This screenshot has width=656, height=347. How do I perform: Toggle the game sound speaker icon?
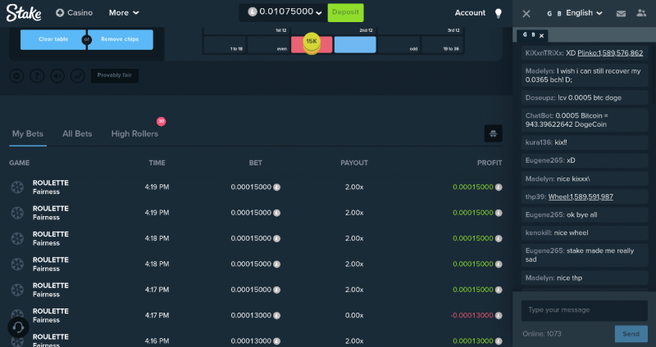(x=57, y=75)
